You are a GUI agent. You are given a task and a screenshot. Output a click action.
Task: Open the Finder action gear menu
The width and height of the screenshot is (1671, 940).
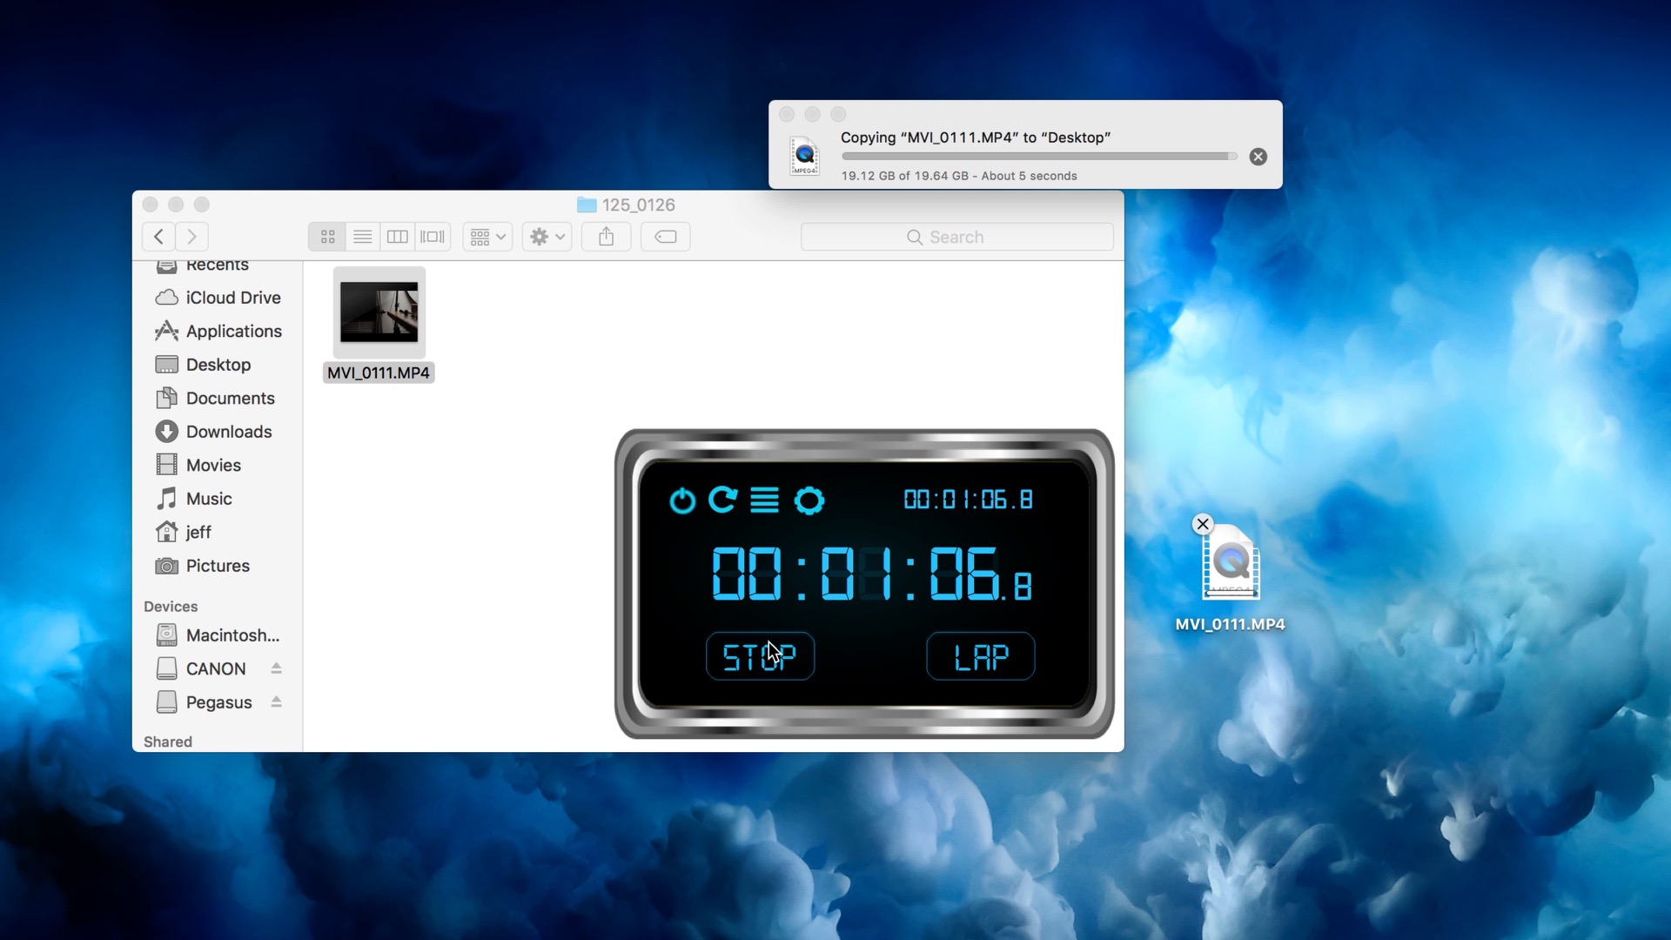click(x=547, y=237)
